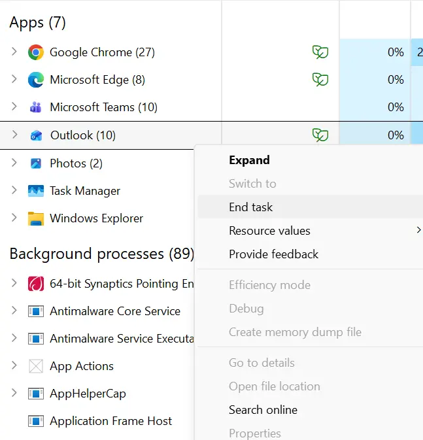Click the Synaptics Pointing process icon

click(x=36, y=284)
